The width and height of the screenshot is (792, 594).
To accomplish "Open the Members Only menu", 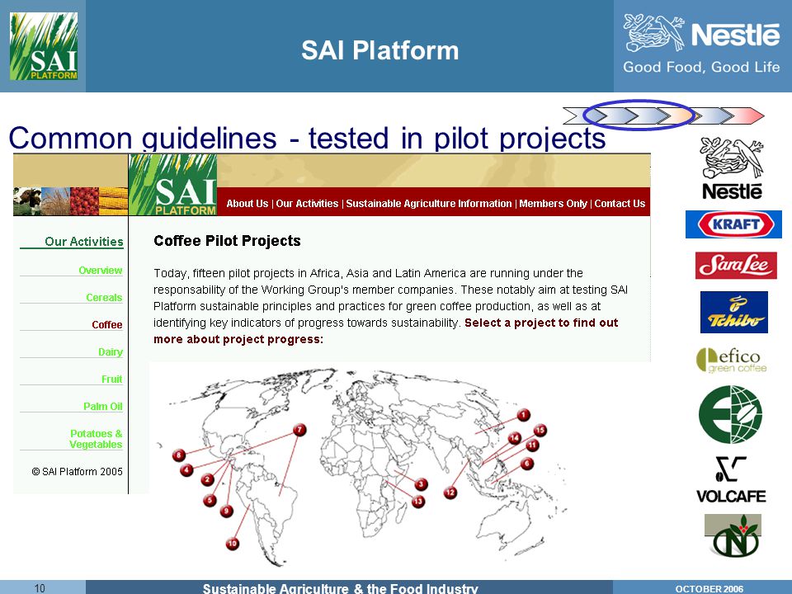I will click(553, 204).
